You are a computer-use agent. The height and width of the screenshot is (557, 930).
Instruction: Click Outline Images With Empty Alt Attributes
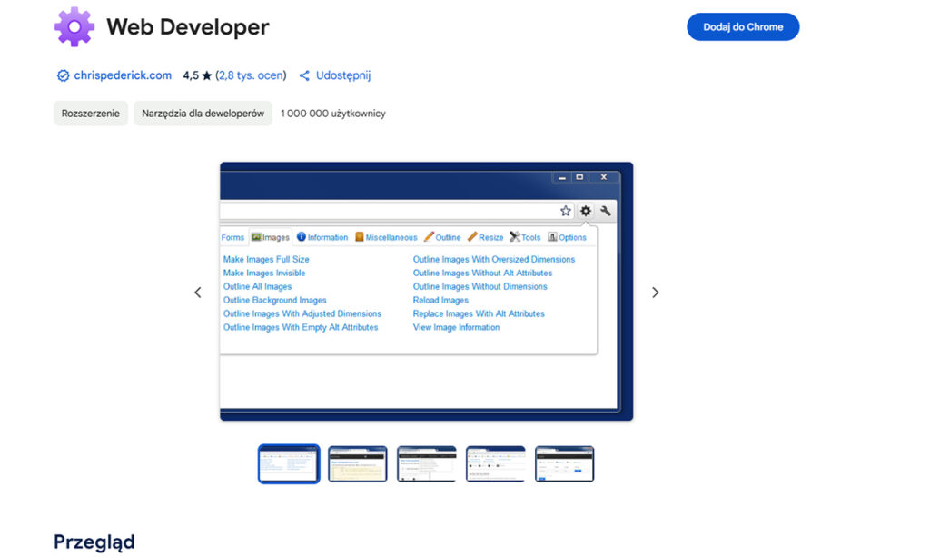tap(300, 327)
